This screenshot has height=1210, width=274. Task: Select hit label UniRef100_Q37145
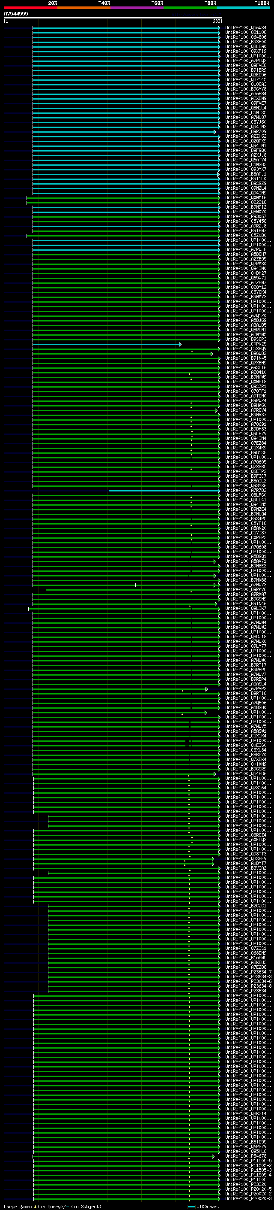(246, 79)
